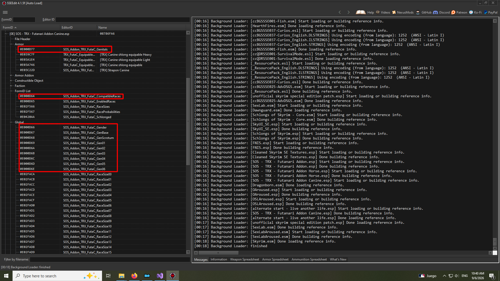The width and height of the screenshot is (500, 281).
Task: Expand the Armor Addon group
Action: (x=11, y=75)
